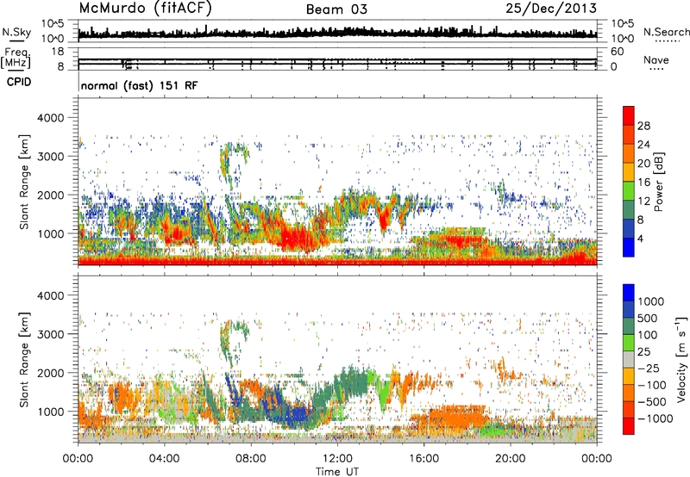
Task: Click the dark blue bottom segment of Power colorbar
Action: (629, 247)
